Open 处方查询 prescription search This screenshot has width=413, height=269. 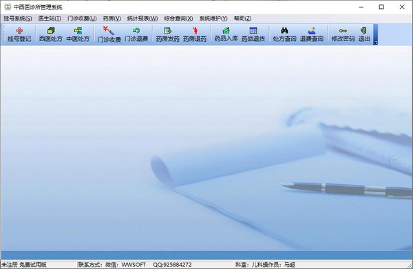click(284, 35)
